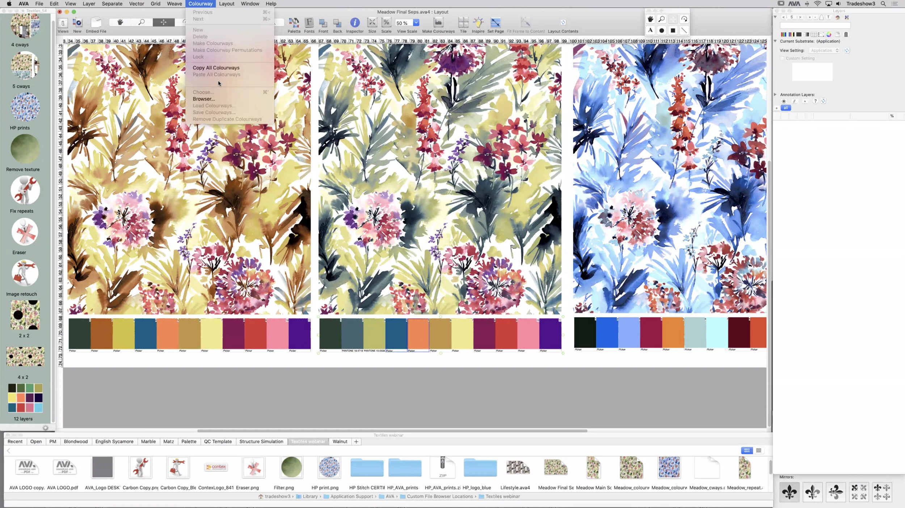Click the RGB stripes icon in Layers panel
The image size is (905, 508).
tap(783, 34)
